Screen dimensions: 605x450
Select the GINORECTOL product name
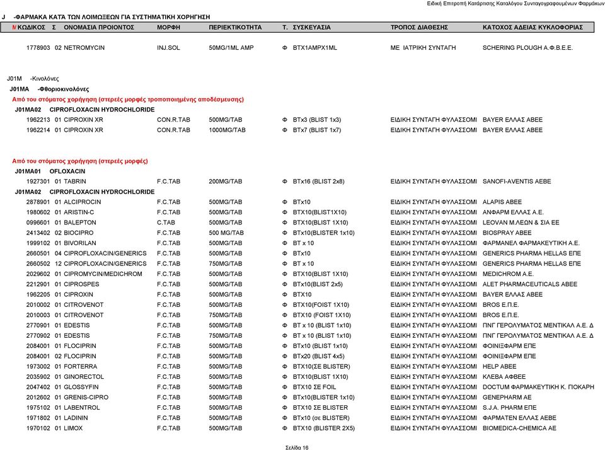pos(84,377)
